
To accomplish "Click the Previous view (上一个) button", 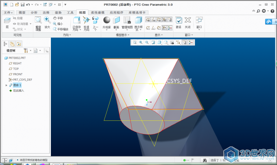I will click(96, 24).
